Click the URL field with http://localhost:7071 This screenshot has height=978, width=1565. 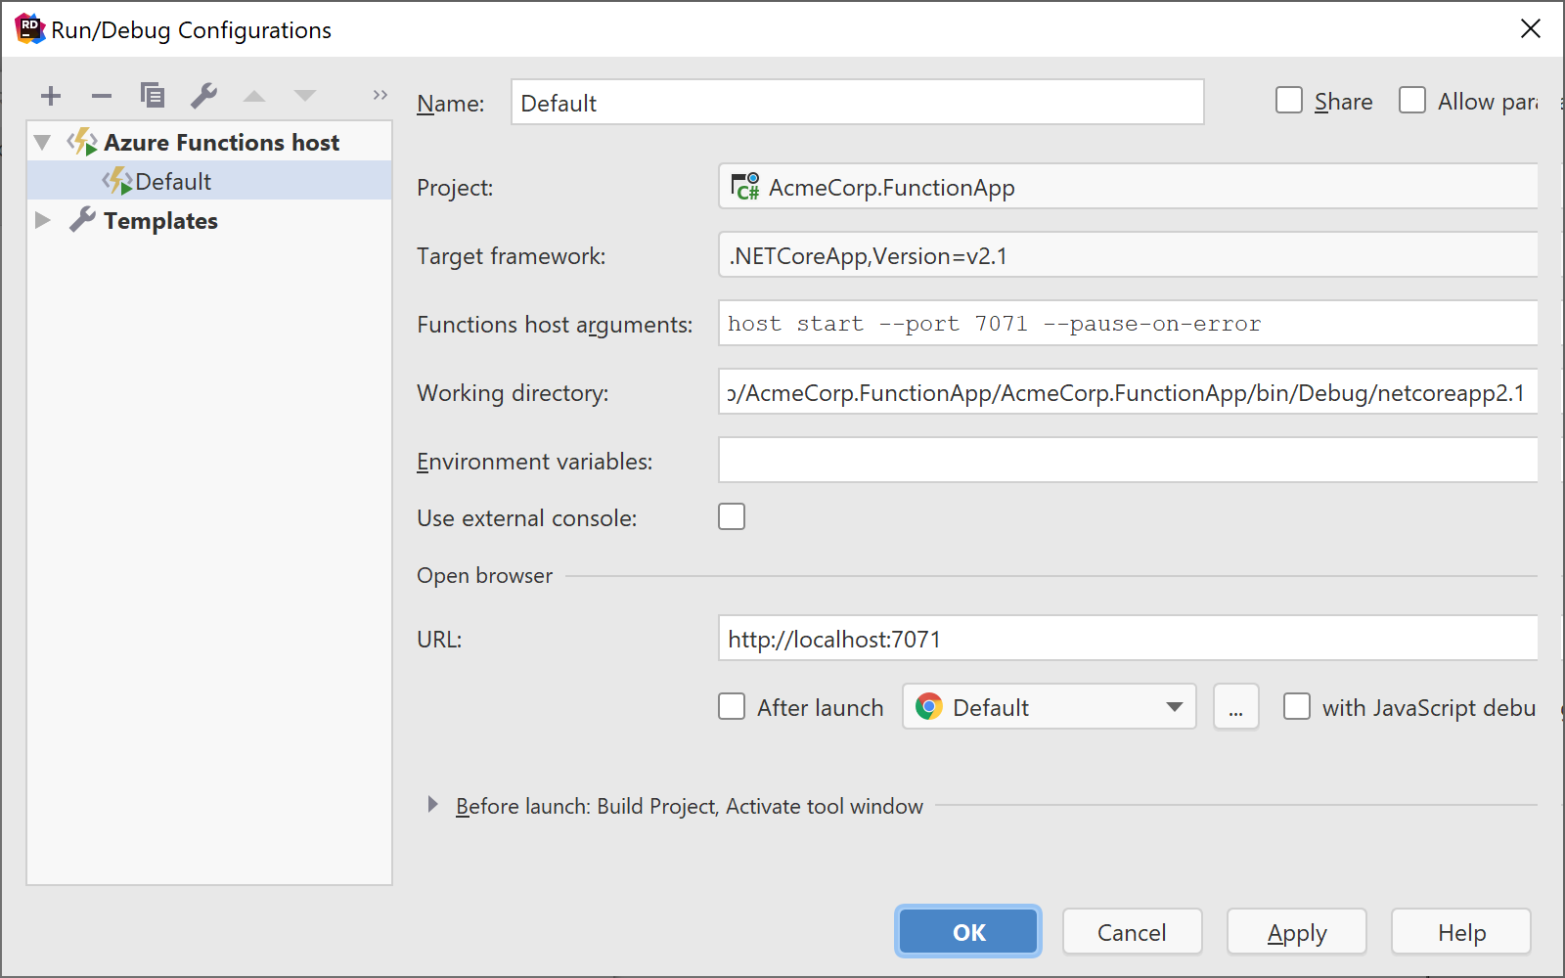pyautogui.click(x=1128, y=638)
